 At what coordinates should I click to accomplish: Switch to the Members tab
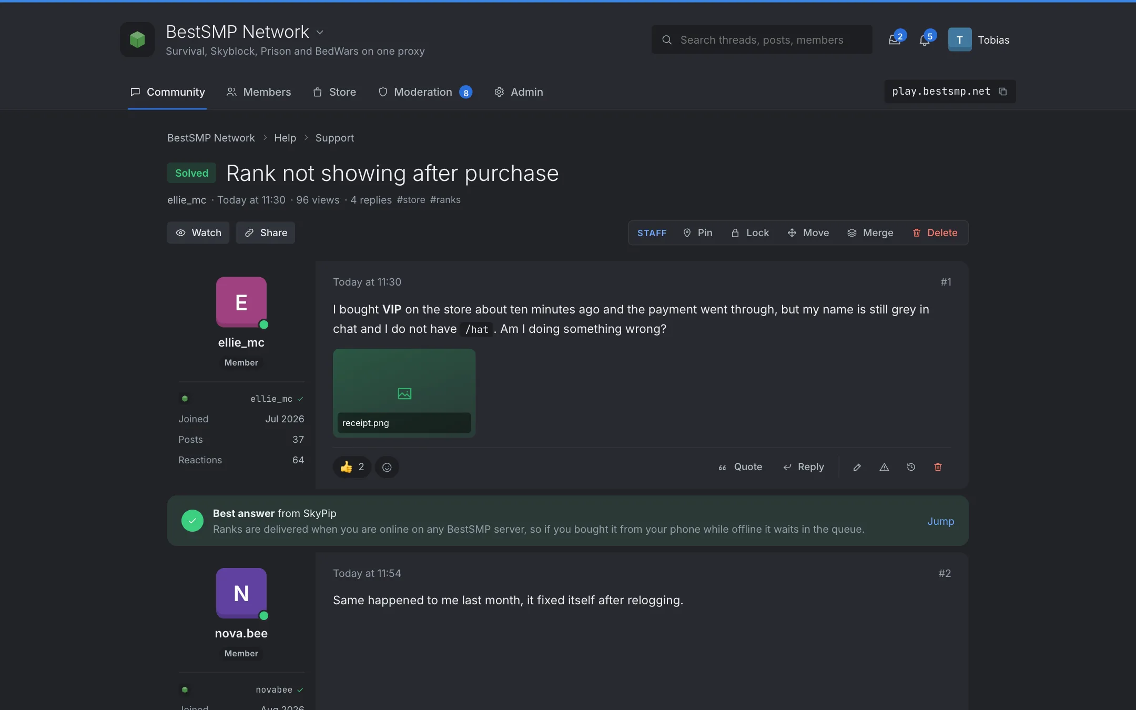pos(258,92)
